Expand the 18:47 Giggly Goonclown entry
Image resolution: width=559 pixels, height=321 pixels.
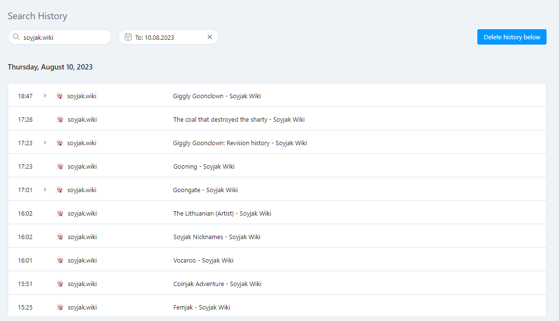pyautogui.click(x=45, y=96)
